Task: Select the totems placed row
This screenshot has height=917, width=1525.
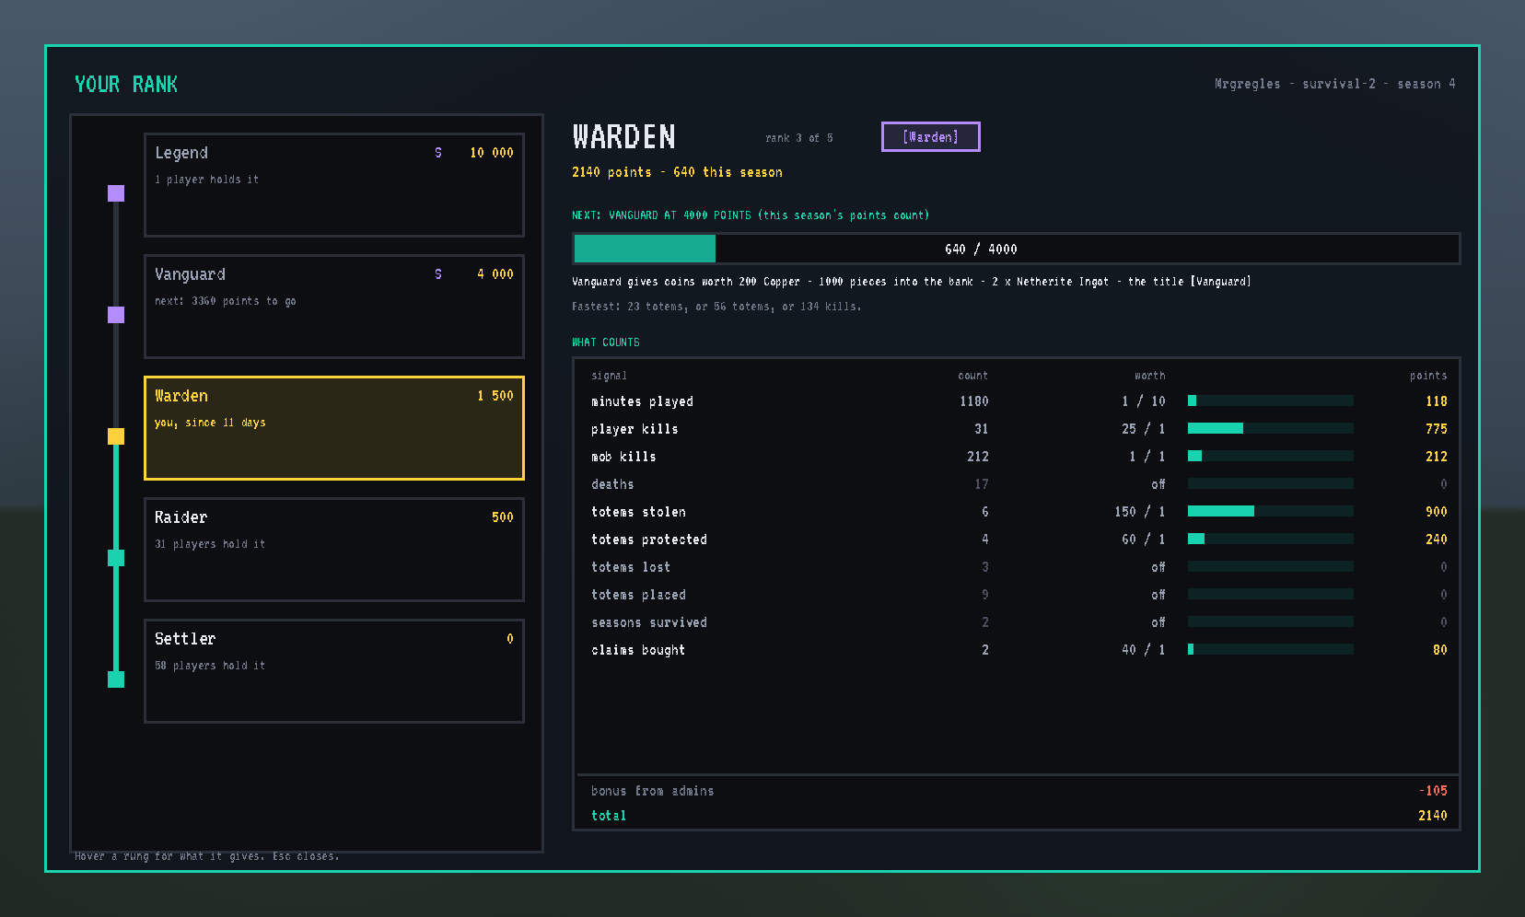Action: coord(1017,595)
